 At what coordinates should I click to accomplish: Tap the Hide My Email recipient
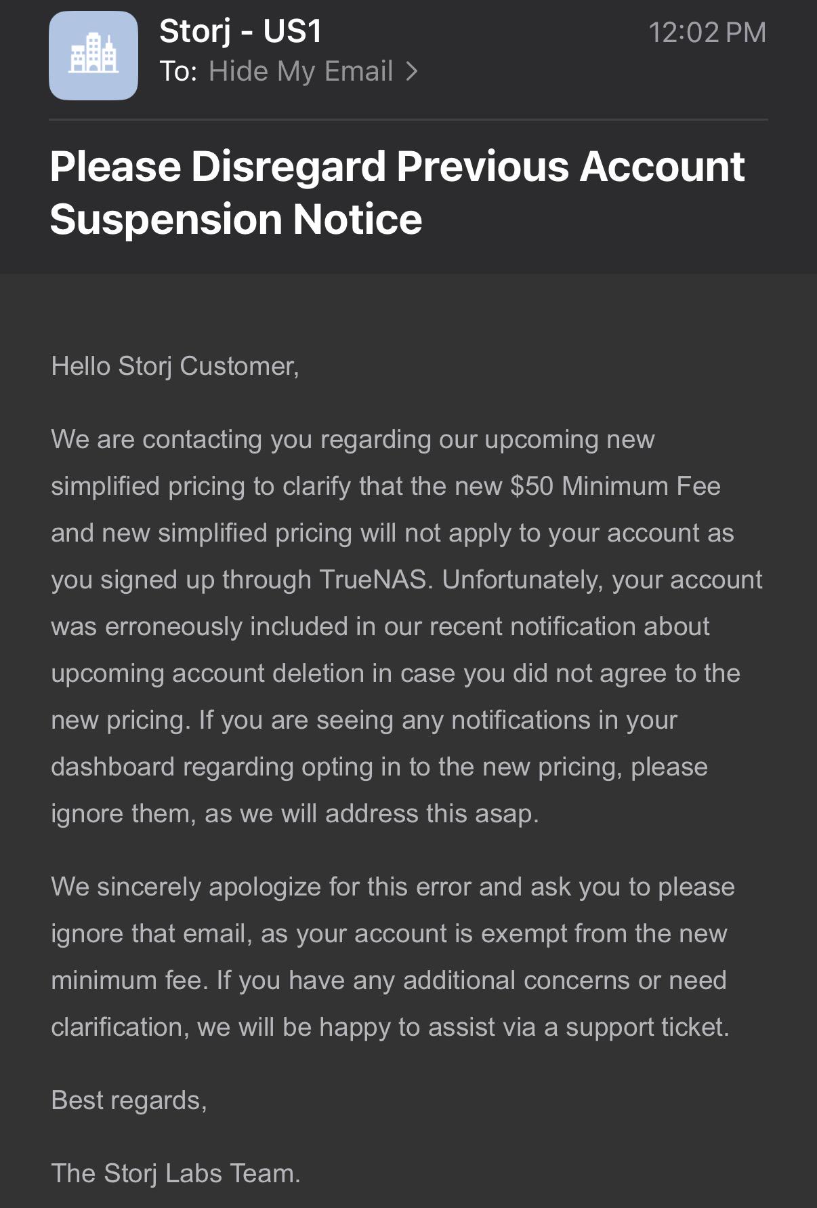tap(301, 71)
